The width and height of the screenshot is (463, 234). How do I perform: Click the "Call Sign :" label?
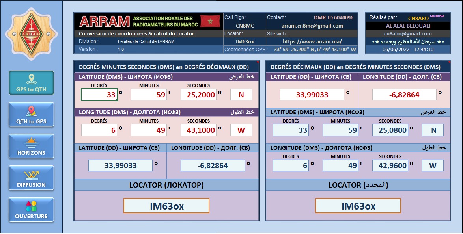click(235, 17)
